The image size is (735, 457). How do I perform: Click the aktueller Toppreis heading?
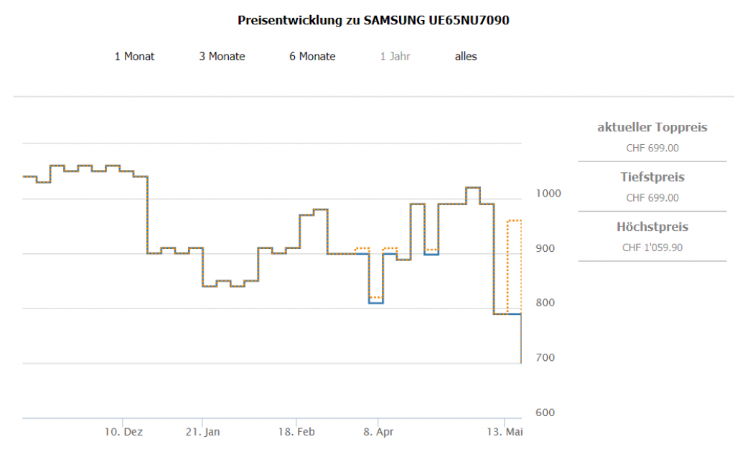click(652, 128)
